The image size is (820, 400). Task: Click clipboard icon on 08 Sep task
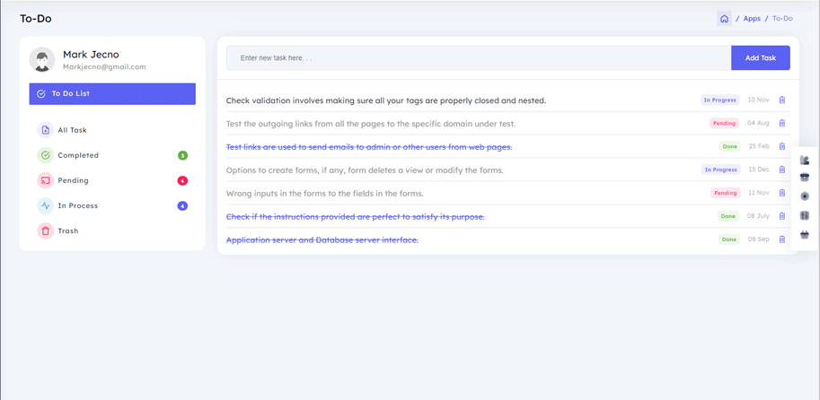782,239
